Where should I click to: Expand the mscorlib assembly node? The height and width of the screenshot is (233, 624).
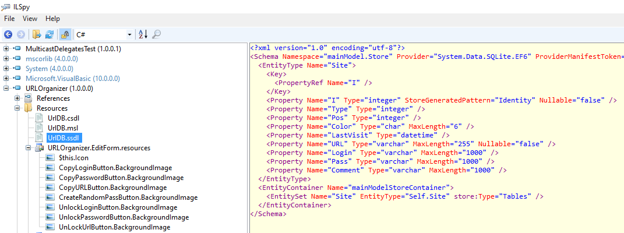click(6, 59)
